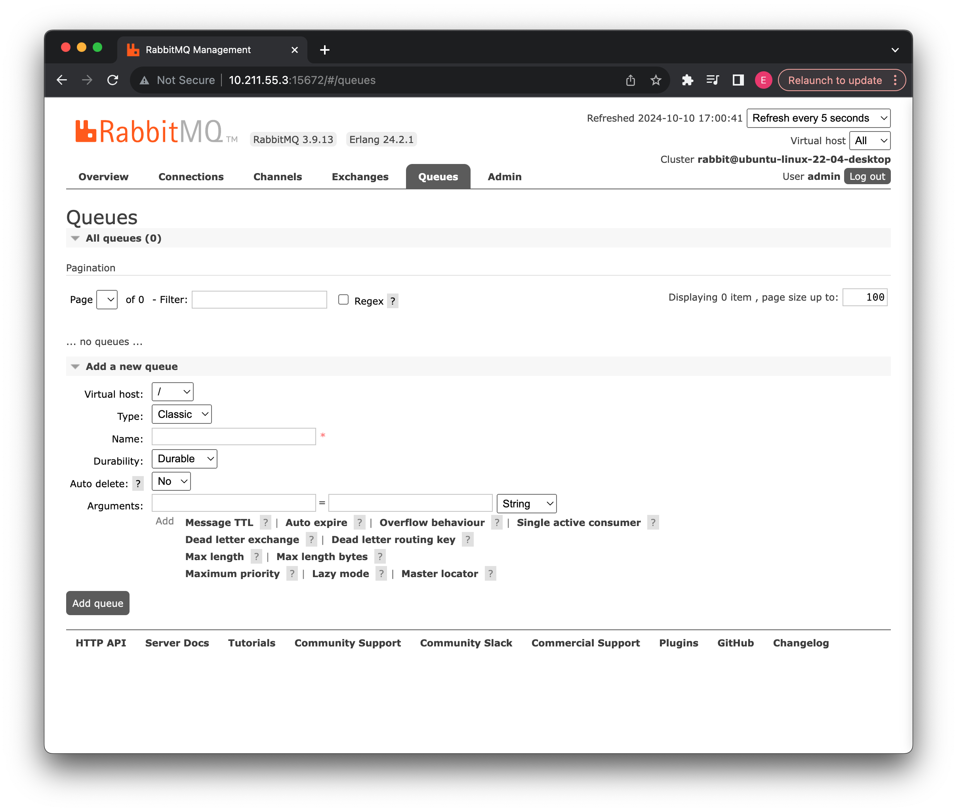Open the queue Type Classic dropdown
This screenshot has height=812, width=957.
click(181, 414)
